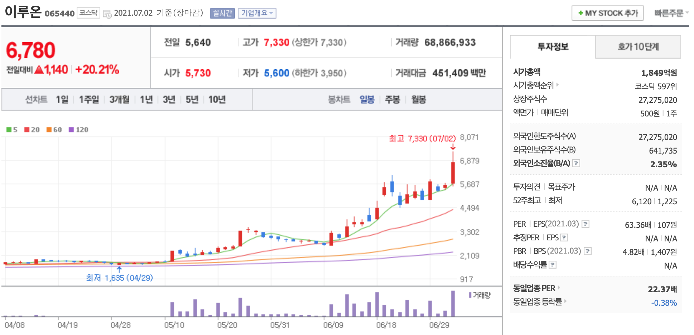Click the 저가 value 5,600
Image resolution: width=694 pixels, height=335 pixels.
(276, 73)
